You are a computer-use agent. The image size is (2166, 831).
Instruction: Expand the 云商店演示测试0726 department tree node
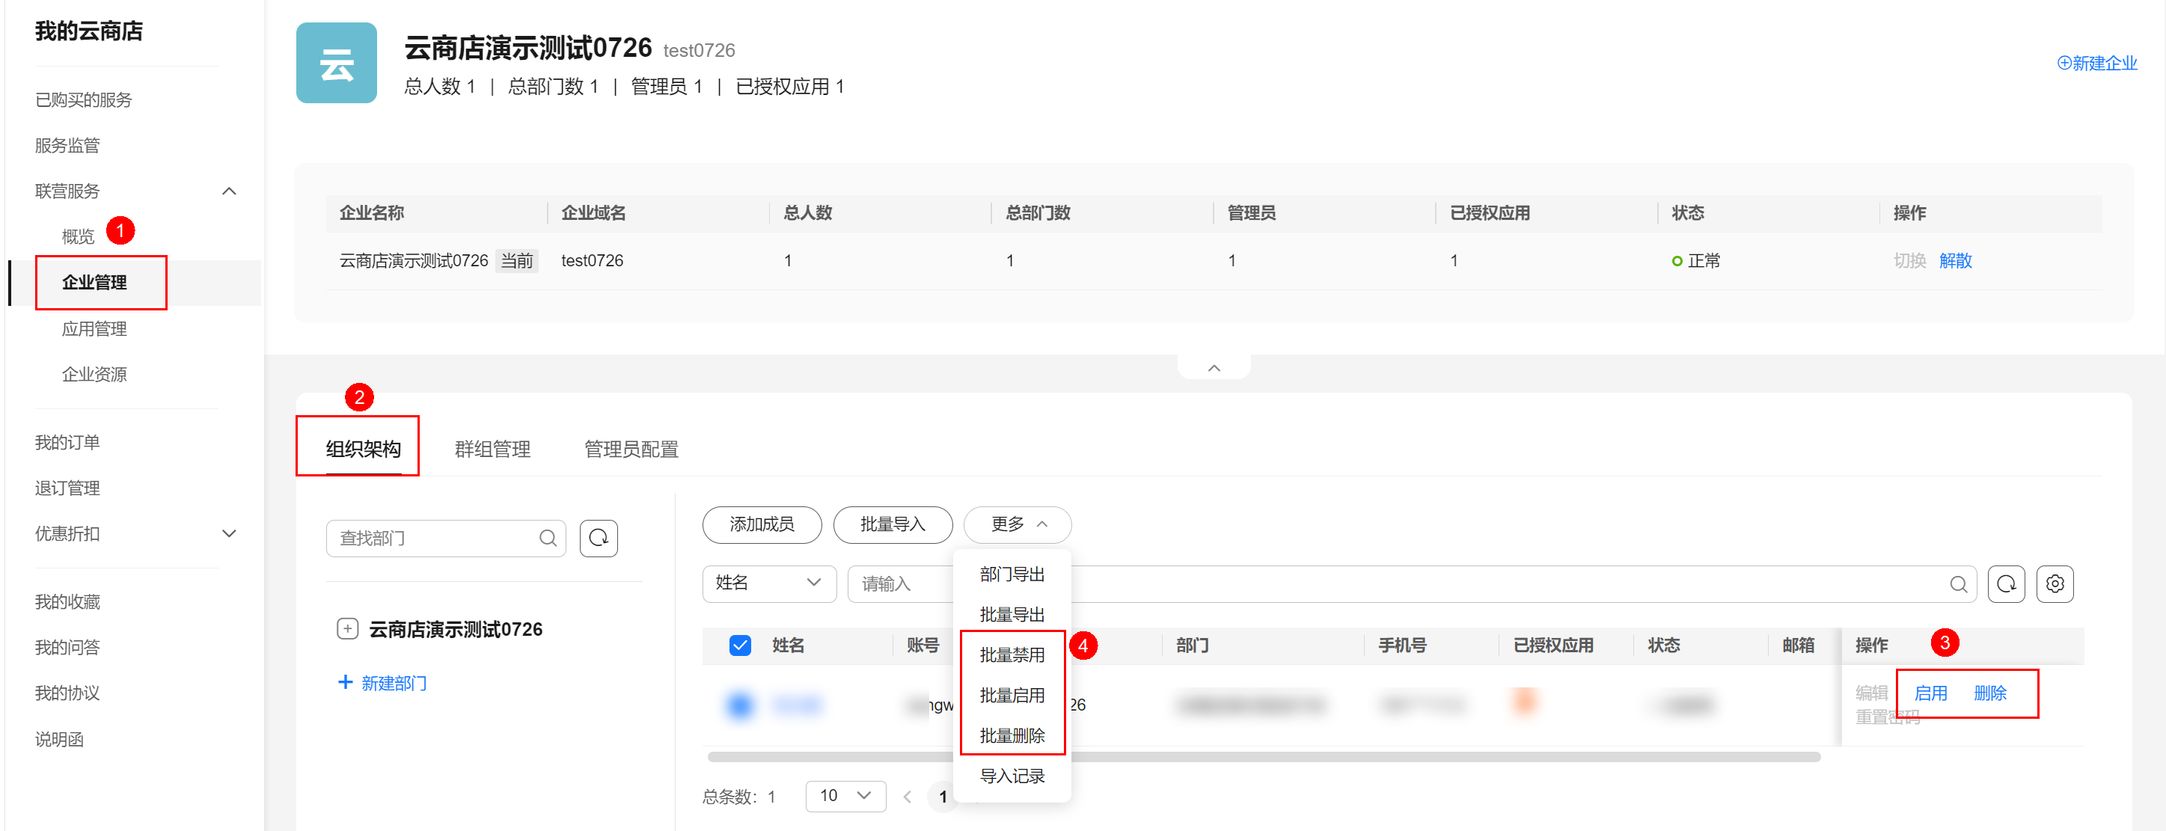pyautogui.click(x=347, y=628)
